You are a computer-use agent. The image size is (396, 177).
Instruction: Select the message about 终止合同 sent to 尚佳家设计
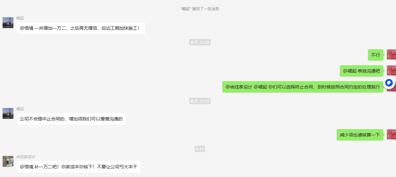click(303, 87)
